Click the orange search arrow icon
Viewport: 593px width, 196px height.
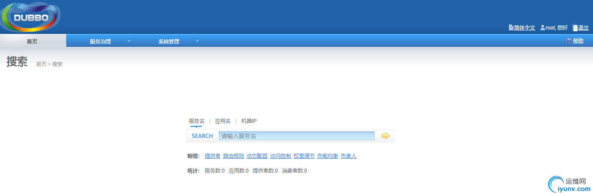point(386,136)
